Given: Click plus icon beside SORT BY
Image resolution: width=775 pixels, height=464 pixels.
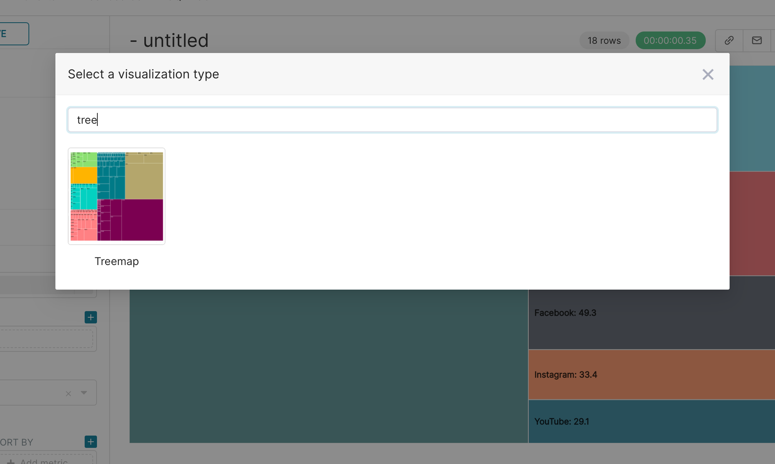Looking at the screenshot, I should (90, 442).
